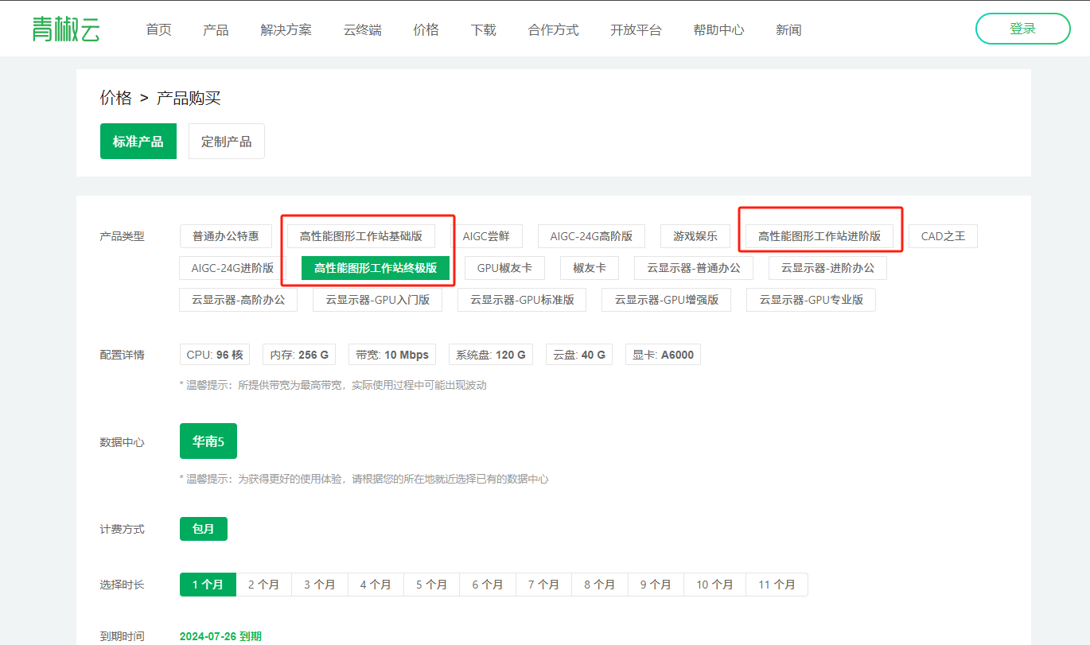Choose duration 2 个月
This screenshot has width=1090, height=645.
(264, 585)
